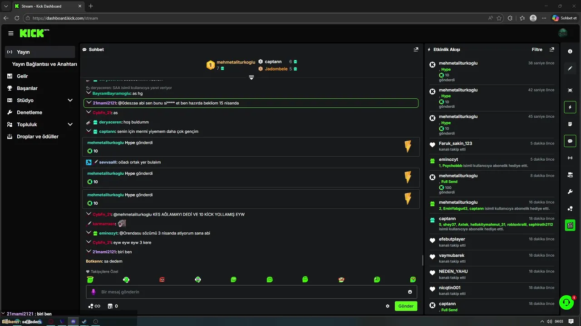Click the highlighted 21mami2121 message

tap(251, 103)
